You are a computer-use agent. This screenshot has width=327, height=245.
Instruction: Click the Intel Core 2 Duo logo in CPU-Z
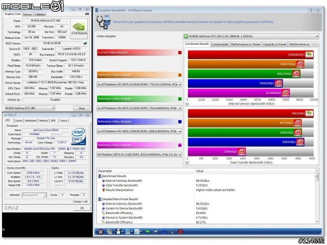[78, 136]
